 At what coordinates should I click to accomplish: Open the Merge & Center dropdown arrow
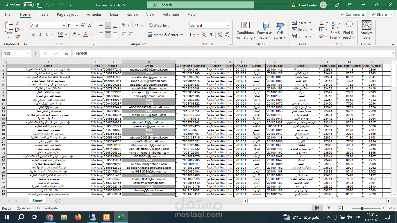[x=182, y=35]
